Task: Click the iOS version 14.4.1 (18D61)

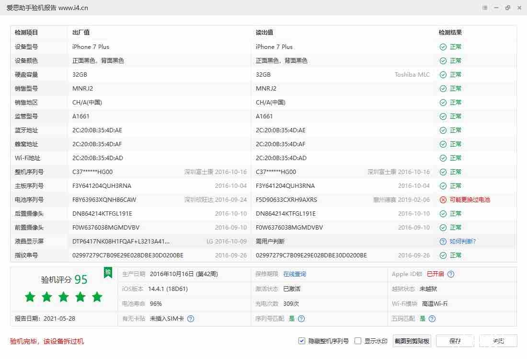Action: (x=168, y=289)
